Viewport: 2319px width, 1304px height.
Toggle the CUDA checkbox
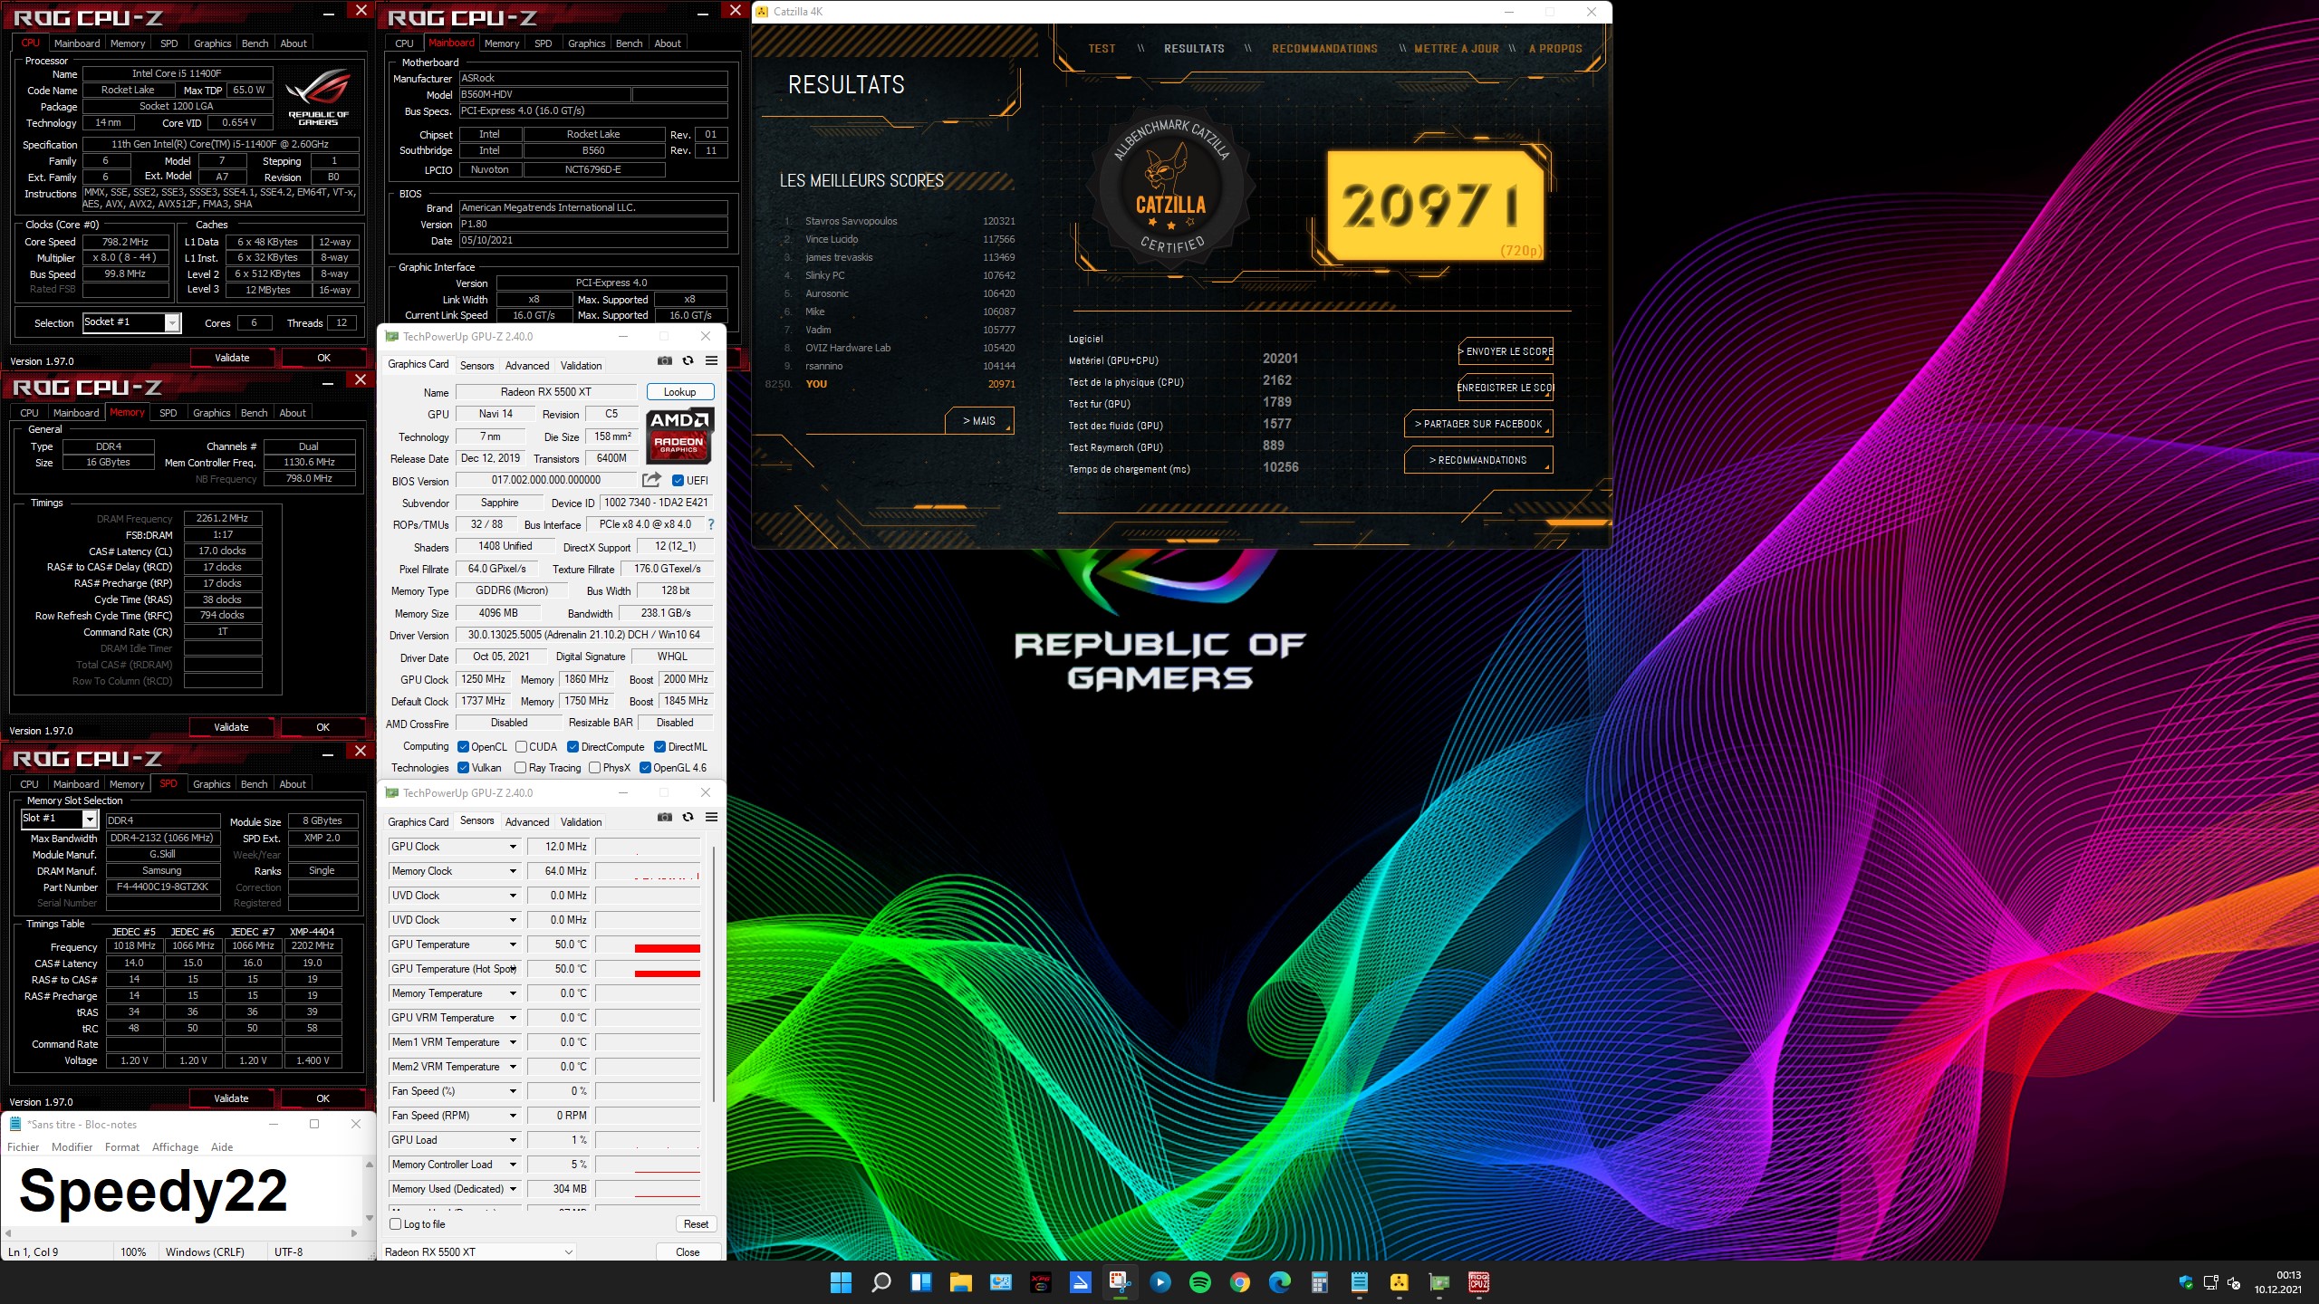[x=522, y=747]
